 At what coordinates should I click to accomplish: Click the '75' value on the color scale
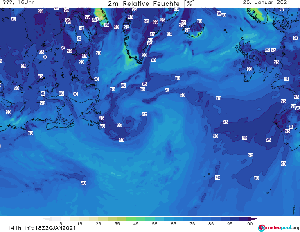[x=192, y=224]
